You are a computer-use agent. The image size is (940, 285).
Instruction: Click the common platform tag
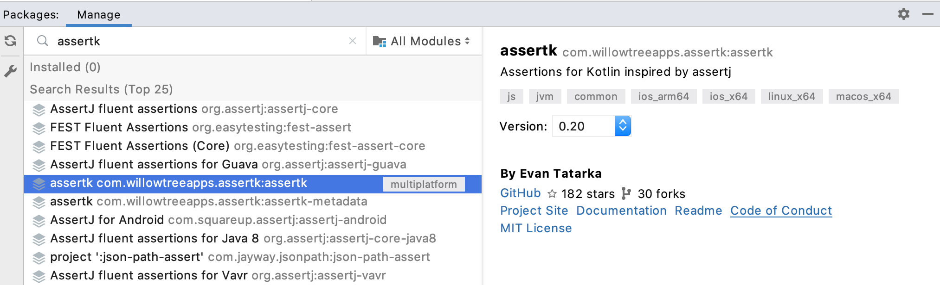coord(596,96)
